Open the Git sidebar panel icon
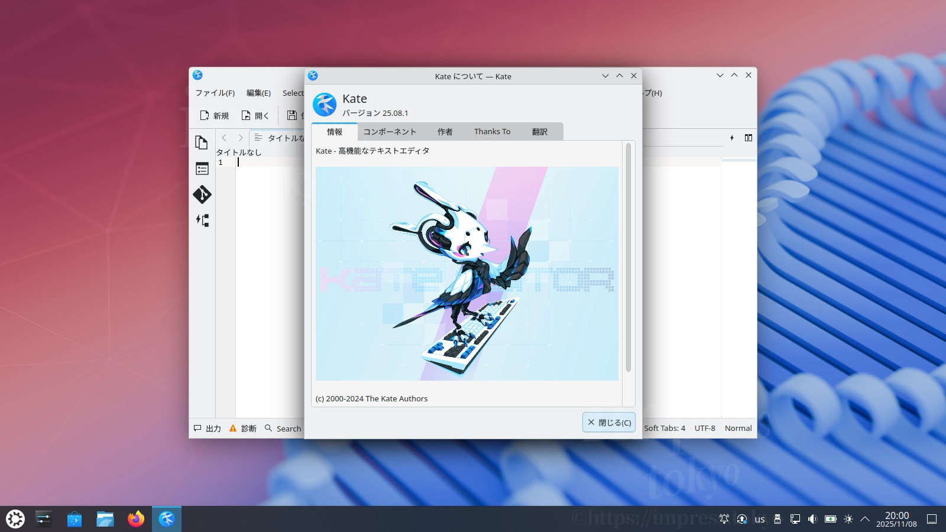The height and width of the screenshot is (532, 946). point(202,194)
